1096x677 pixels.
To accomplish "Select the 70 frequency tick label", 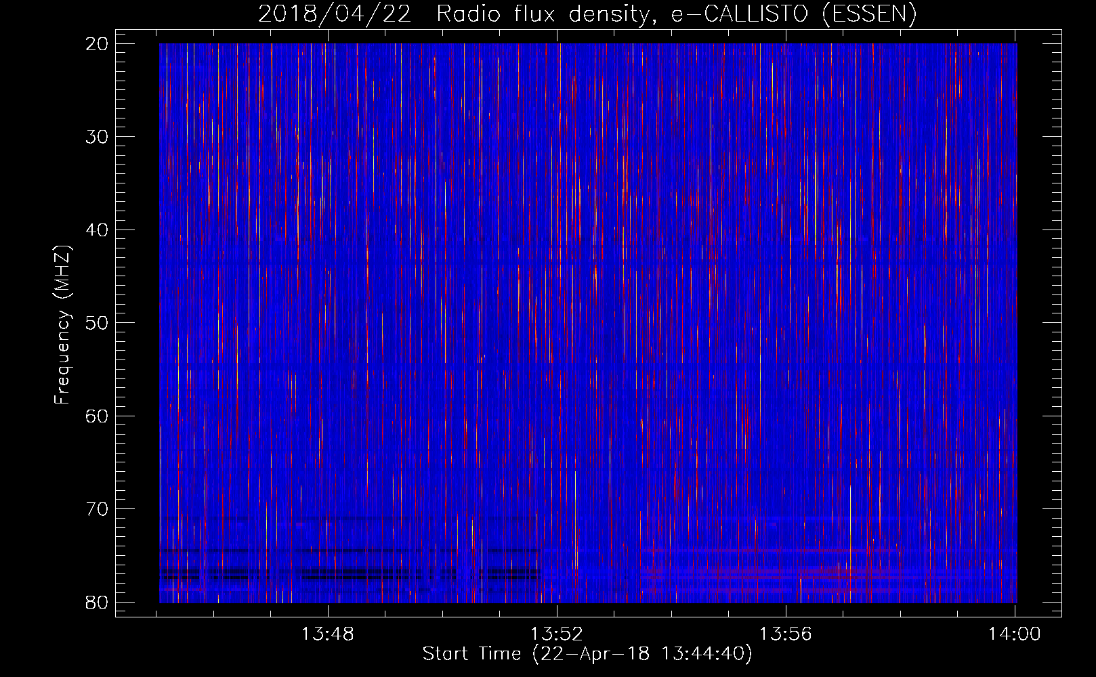I will 97,509.
